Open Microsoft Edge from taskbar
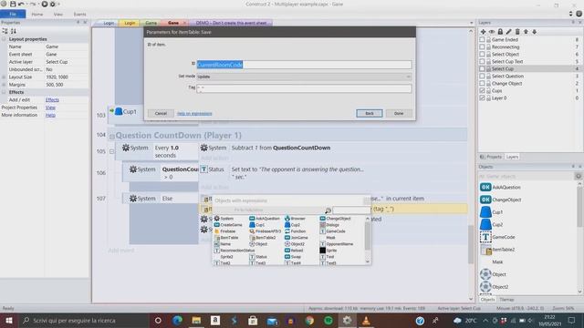584x328 pixels. coord(177,321)
